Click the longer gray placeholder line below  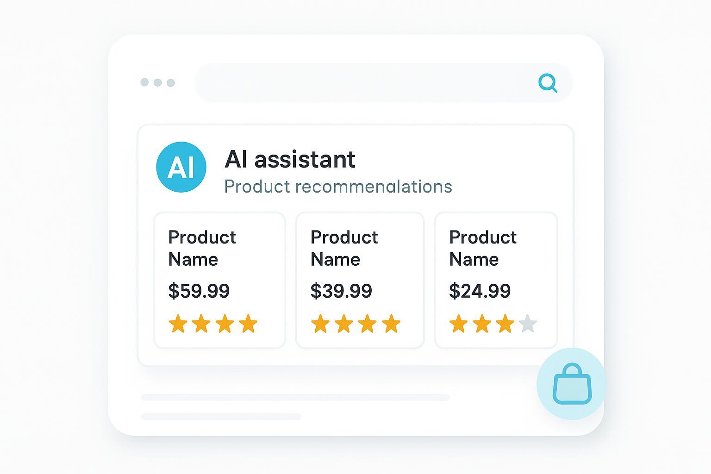[x=295, y=397]
